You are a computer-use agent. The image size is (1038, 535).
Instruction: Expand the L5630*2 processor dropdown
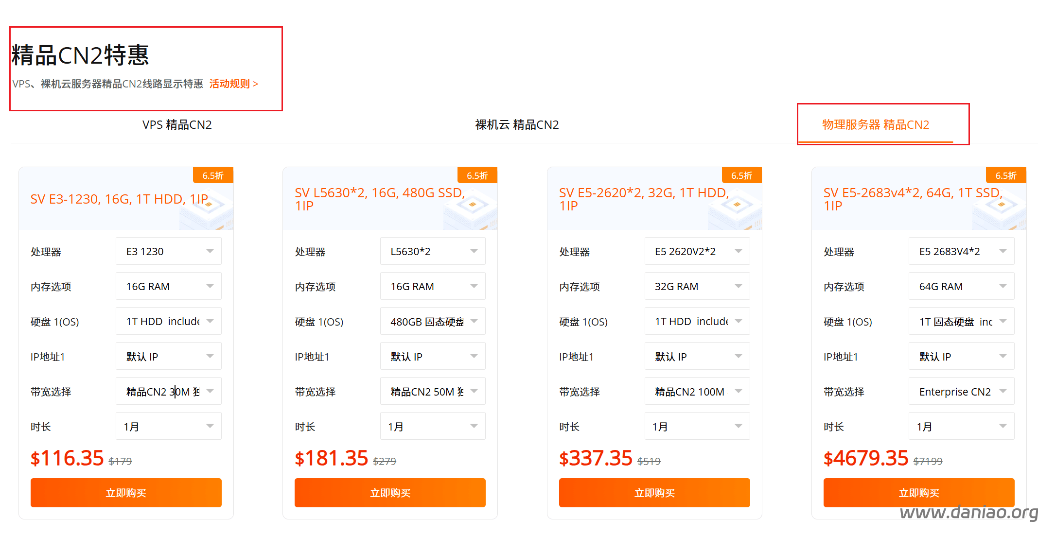[433, 251]
